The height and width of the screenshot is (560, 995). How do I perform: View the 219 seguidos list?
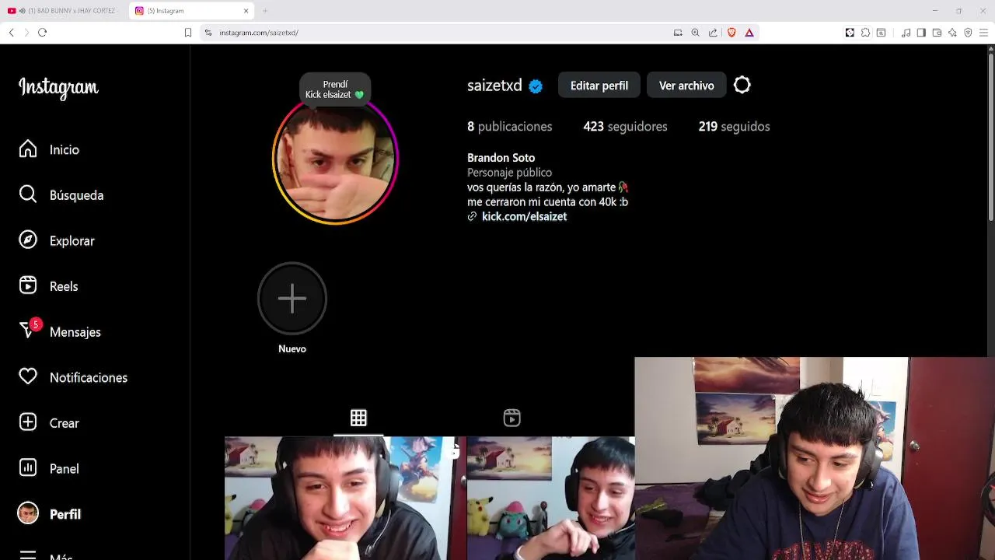click(x=734, y=127)
